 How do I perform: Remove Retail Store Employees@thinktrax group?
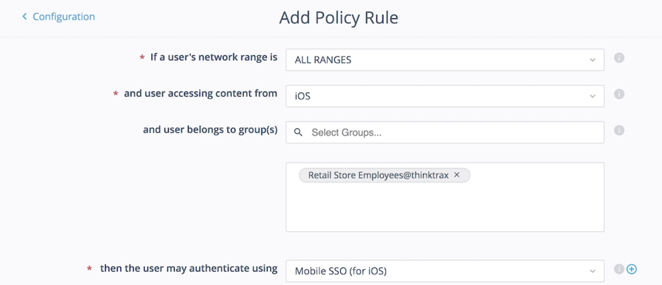tap(457, 175)
